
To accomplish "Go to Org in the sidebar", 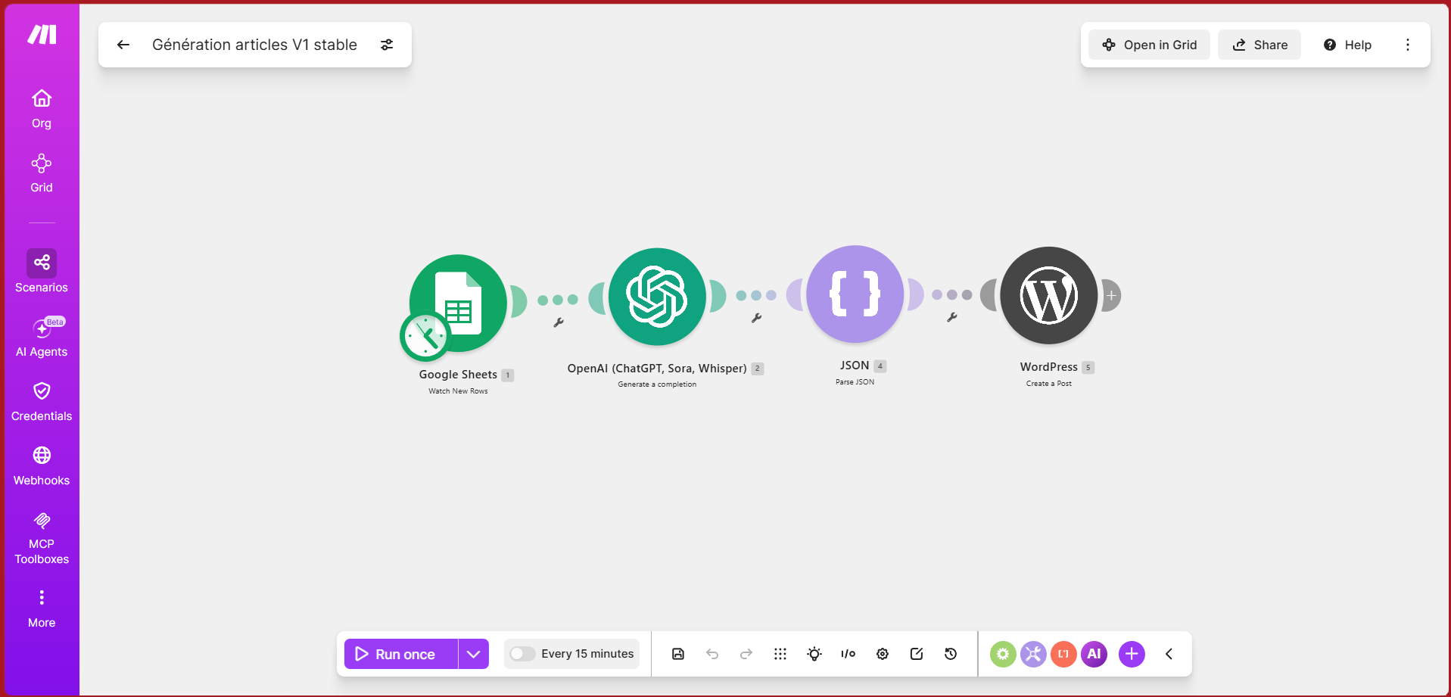I will 42,110.
